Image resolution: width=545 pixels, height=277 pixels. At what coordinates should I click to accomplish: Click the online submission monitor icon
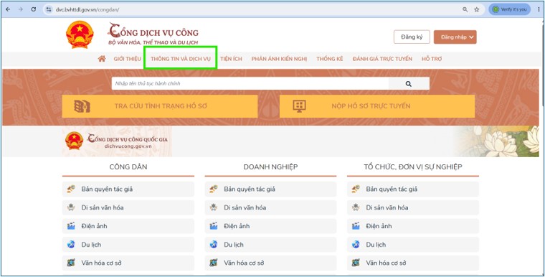299,106
